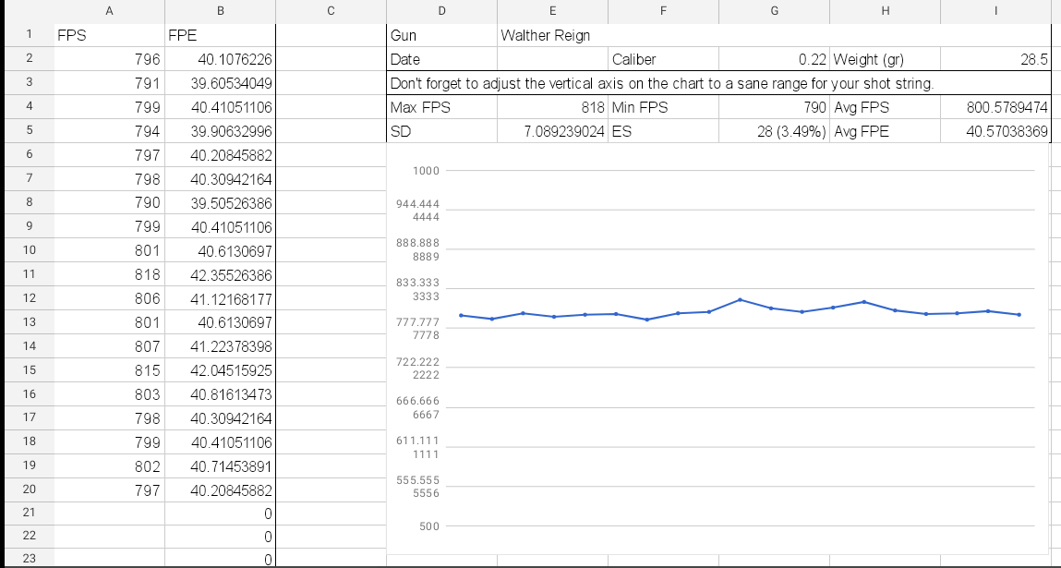Click the 500 axis label on chart

[x=429, y=526]
